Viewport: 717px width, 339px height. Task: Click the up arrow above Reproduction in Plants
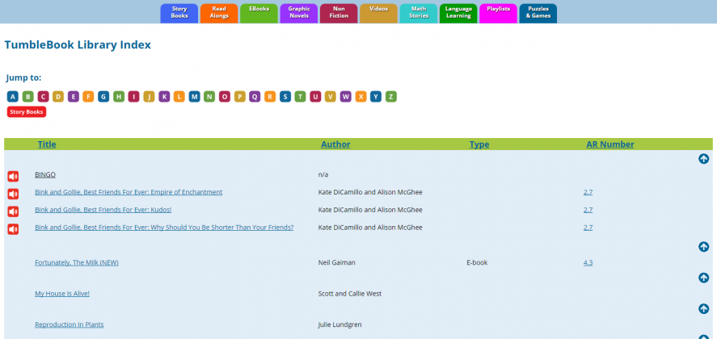point(703,308)
